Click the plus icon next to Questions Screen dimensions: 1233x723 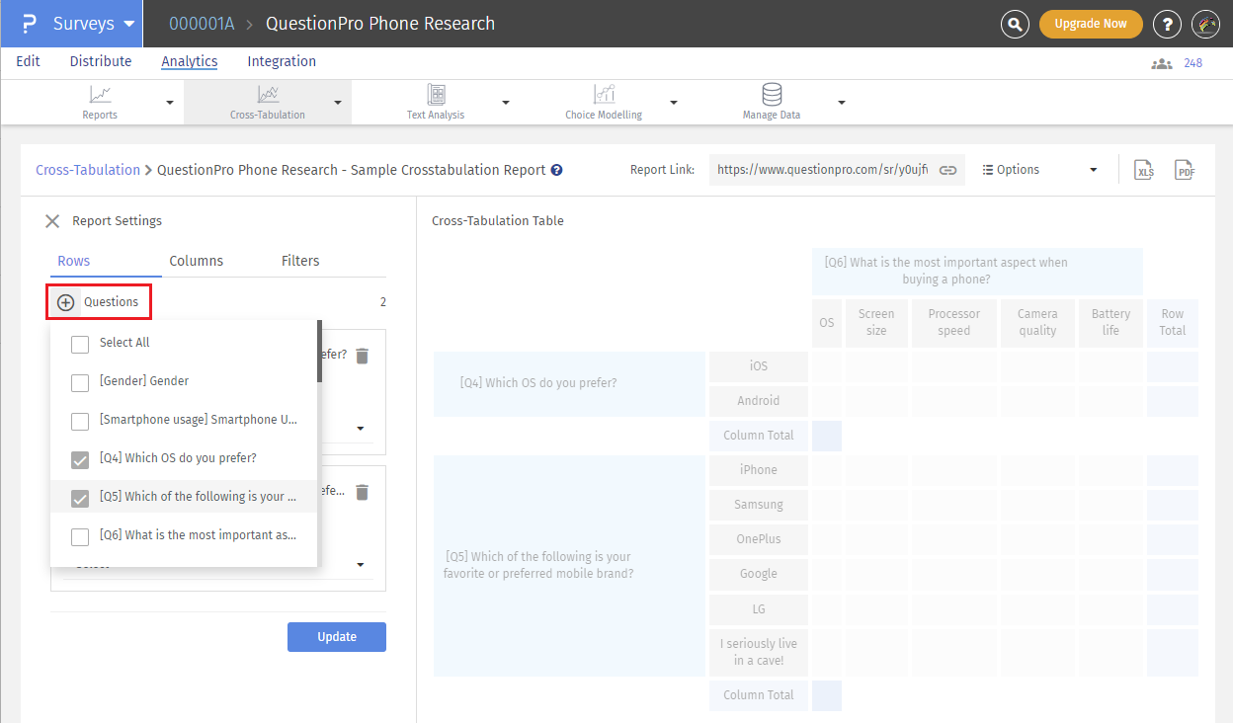click(66, 302)
